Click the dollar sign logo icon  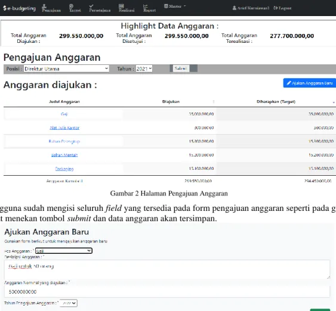point(5,8)
